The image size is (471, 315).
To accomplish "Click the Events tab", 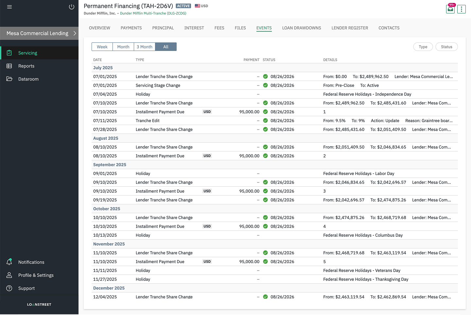I will 264,28.
